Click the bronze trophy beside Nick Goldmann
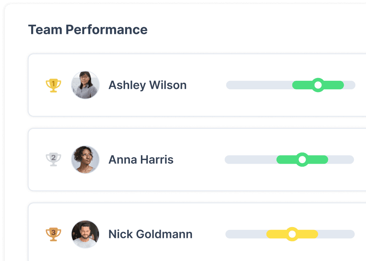The height and width of the screenshot is (261, 366). (x=53, y=234)
